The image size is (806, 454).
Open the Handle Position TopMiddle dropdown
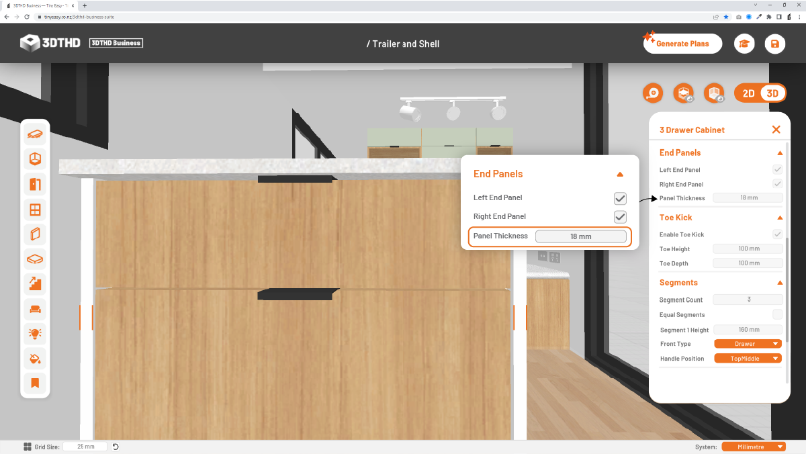click(748, 359)
